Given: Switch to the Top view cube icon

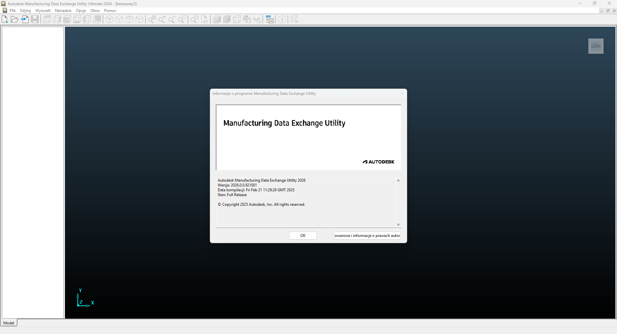Looking at the screenshot, I should point(47,20).
